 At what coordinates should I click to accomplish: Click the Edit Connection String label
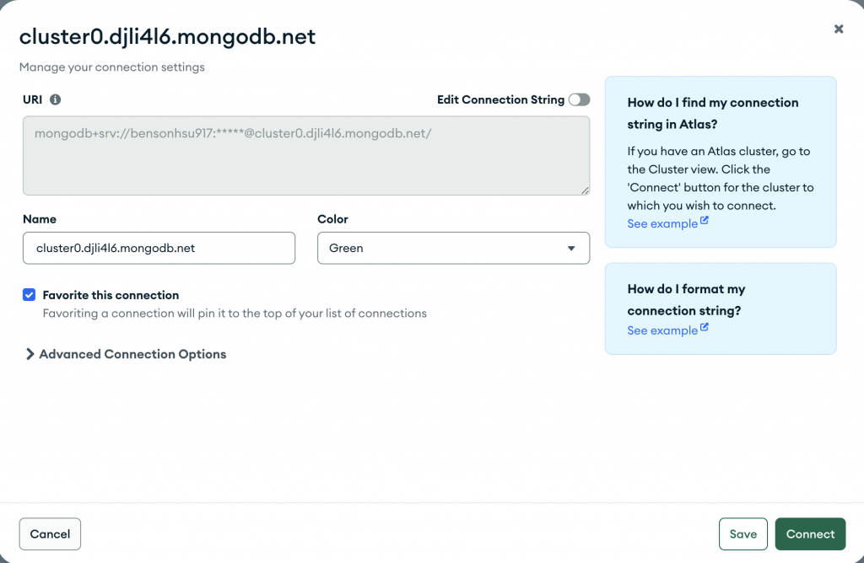click(500, 99)
